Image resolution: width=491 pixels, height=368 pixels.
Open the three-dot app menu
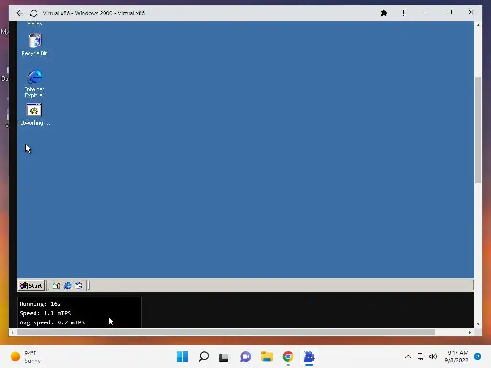click(403, 13)
